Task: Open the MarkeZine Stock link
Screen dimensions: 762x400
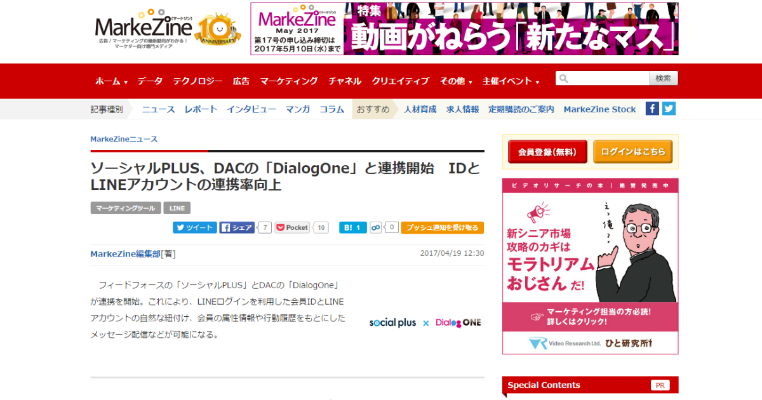Action: [x=599, y=109]
